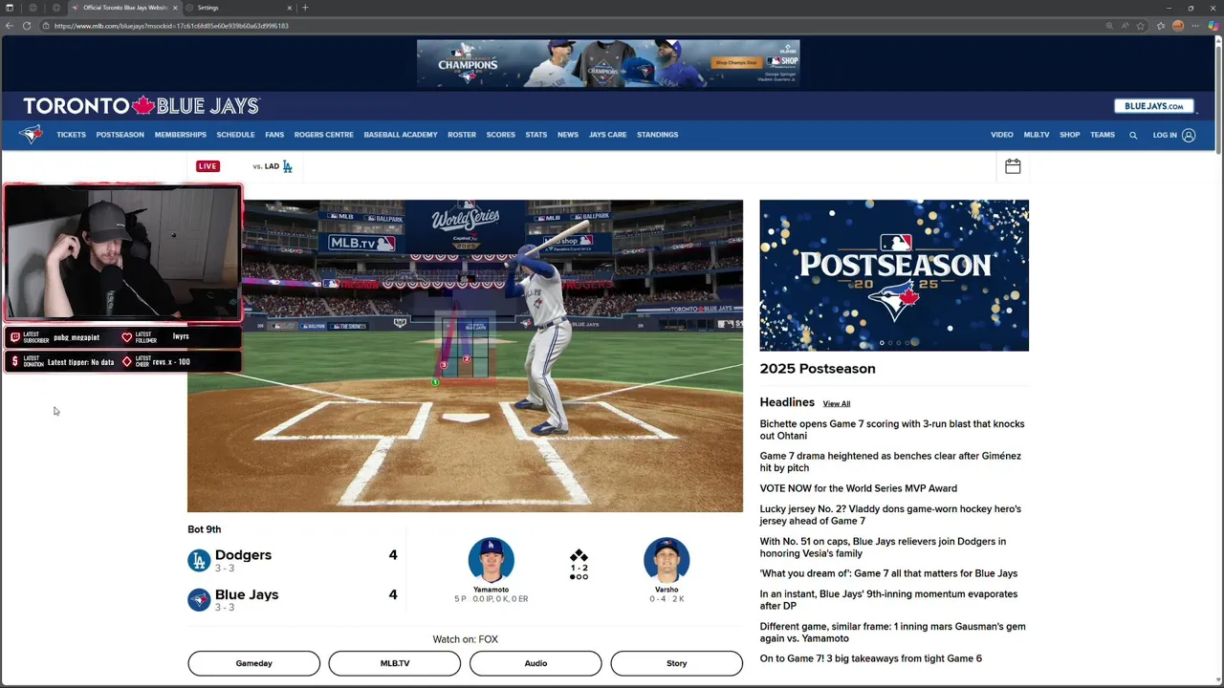This screenshot has height=688, width=1224.
Task: Click the Gameday button
Action: 253,663
